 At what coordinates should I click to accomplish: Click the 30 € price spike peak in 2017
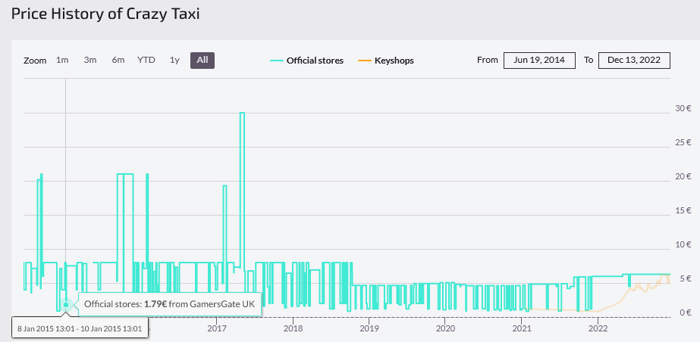[242, 113]
